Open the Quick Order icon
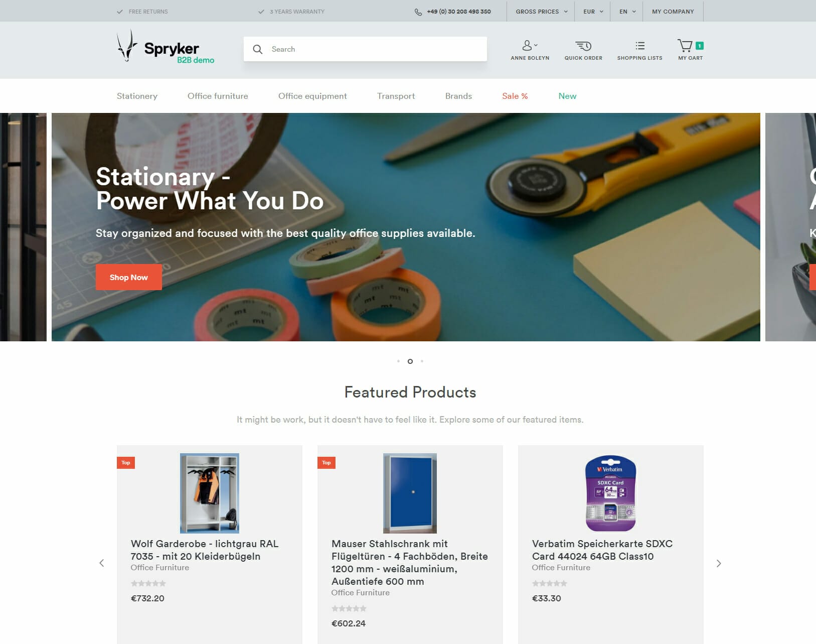The height and width of the screenshot is (644, 816). pos(583,46)
